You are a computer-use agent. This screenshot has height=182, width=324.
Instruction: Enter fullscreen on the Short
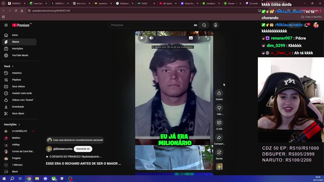click(x=207, y=38)
